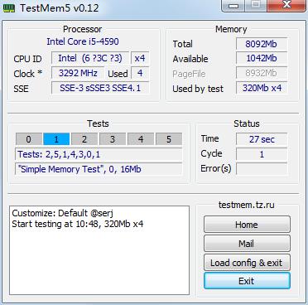Click the Exit button
This screenshot has width=308, height=305.
point(247,281)
